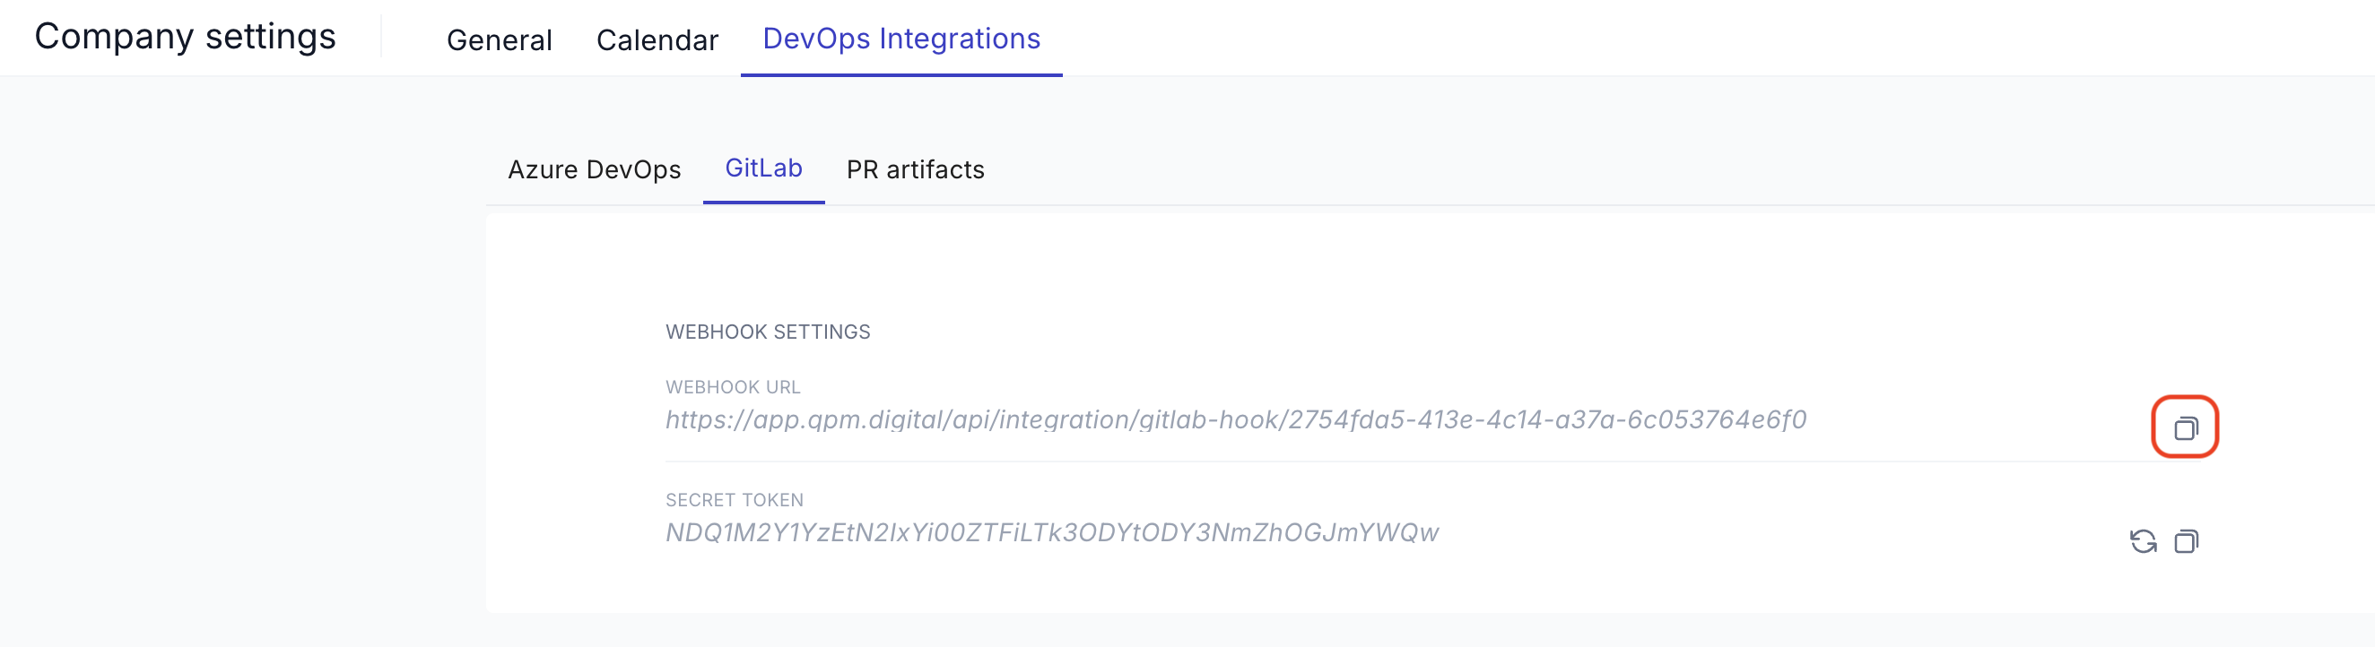The width and height of the screenshot is (2375, 647).
Task: Click the gitlab-hook webhook URL text
Action: tap(1235, 420)
